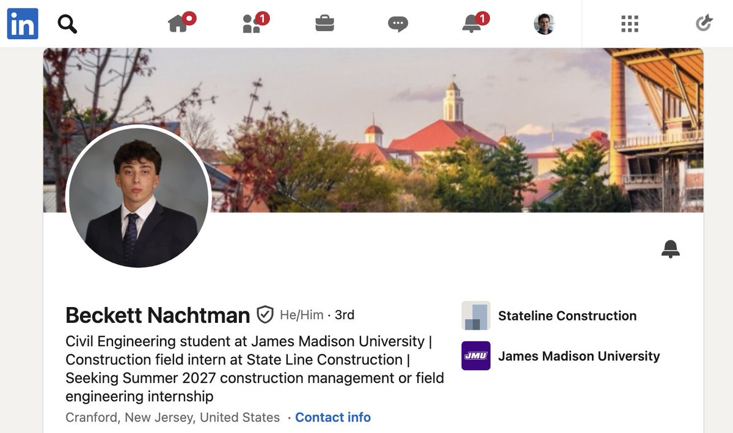Open the Jobs briefcase icon
Viewport: 733px width, 433px height.
[324, 24]
